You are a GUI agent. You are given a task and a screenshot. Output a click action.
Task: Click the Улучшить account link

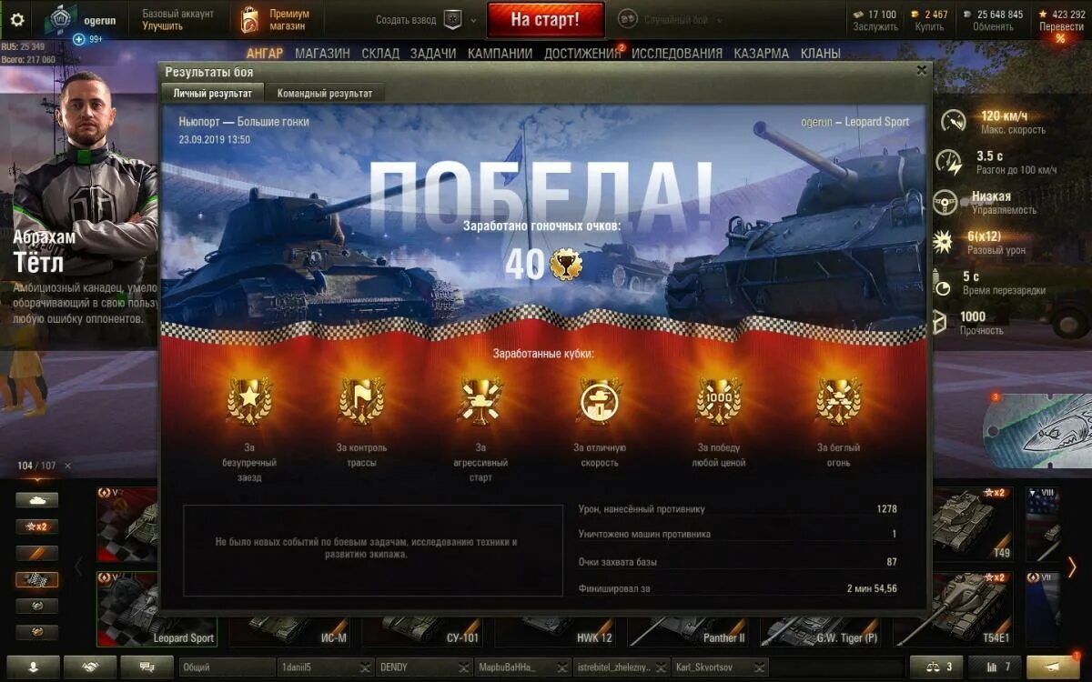[163, 26]
